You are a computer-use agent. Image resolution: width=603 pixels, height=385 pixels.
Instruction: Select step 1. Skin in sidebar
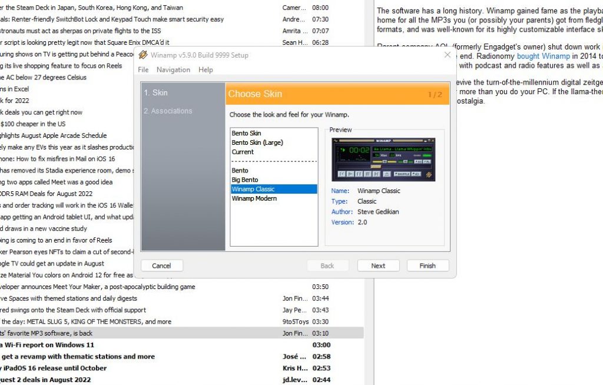coord(155,92)
